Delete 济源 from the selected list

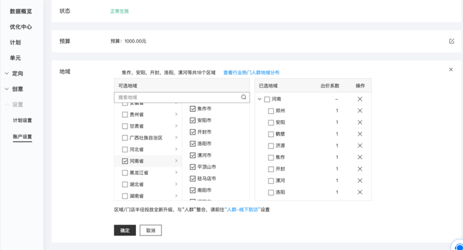(x=360, y=145)
